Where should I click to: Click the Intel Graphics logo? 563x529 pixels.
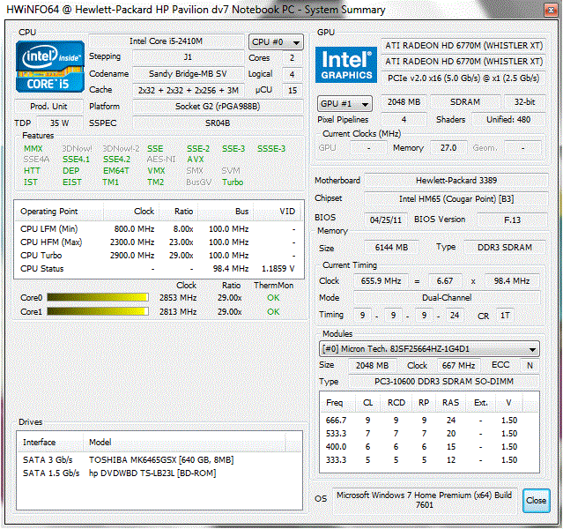[346, 64]
